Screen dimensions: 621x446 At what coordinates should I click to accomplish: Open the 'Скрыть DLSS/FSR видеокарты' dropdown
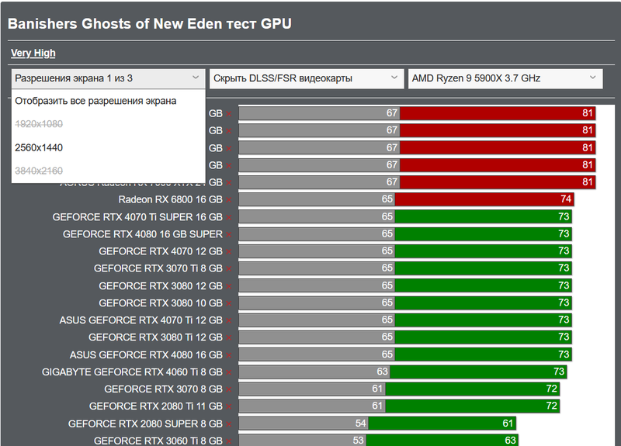[307, 78]
